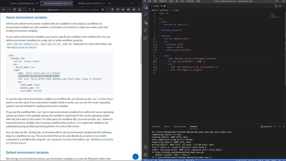Click new terminal plus icon
286x161 pixels.
click(x=274, y=127)
